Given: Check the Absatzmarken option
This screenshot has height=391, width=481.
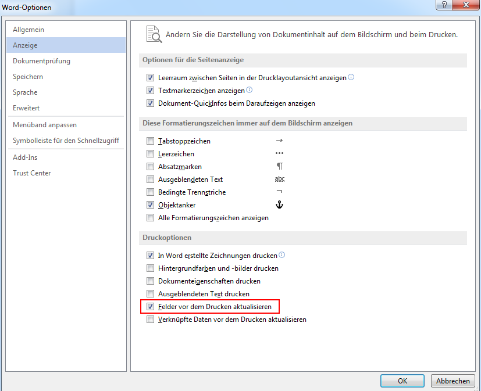Looking at the screenshot, I should coord(150,166).
